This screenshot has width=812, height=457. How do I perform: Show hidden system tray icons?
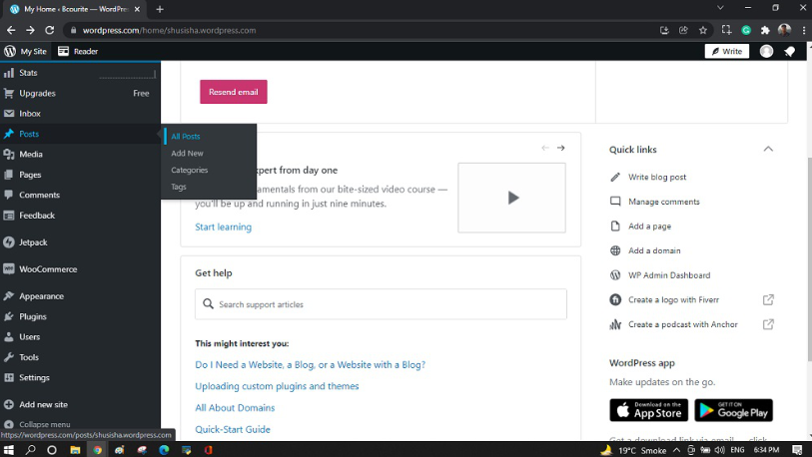coord(676,450)
